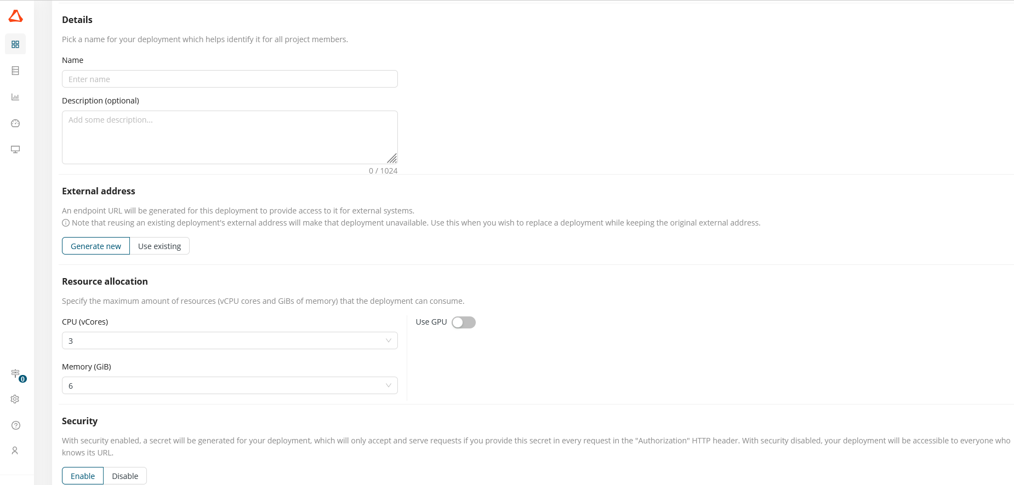
Task: Select Generate new external address option
Action: (96, 246)
